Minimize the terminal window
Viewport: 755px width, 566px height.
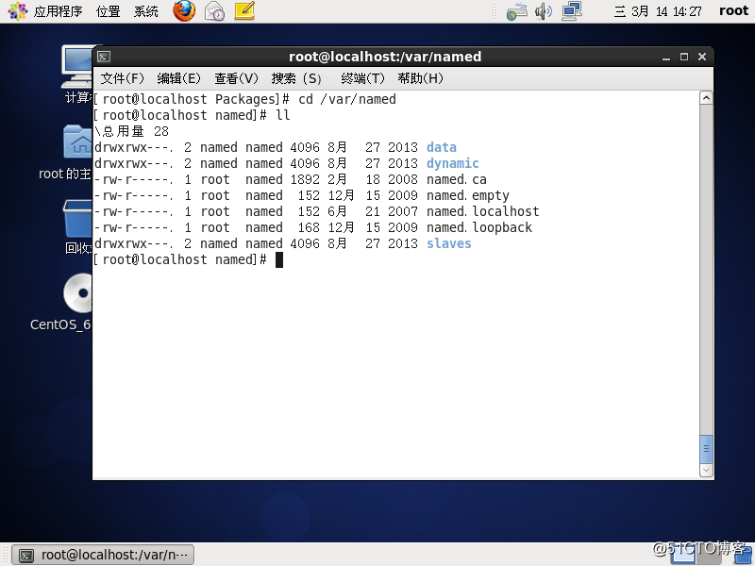coord(666,58)
